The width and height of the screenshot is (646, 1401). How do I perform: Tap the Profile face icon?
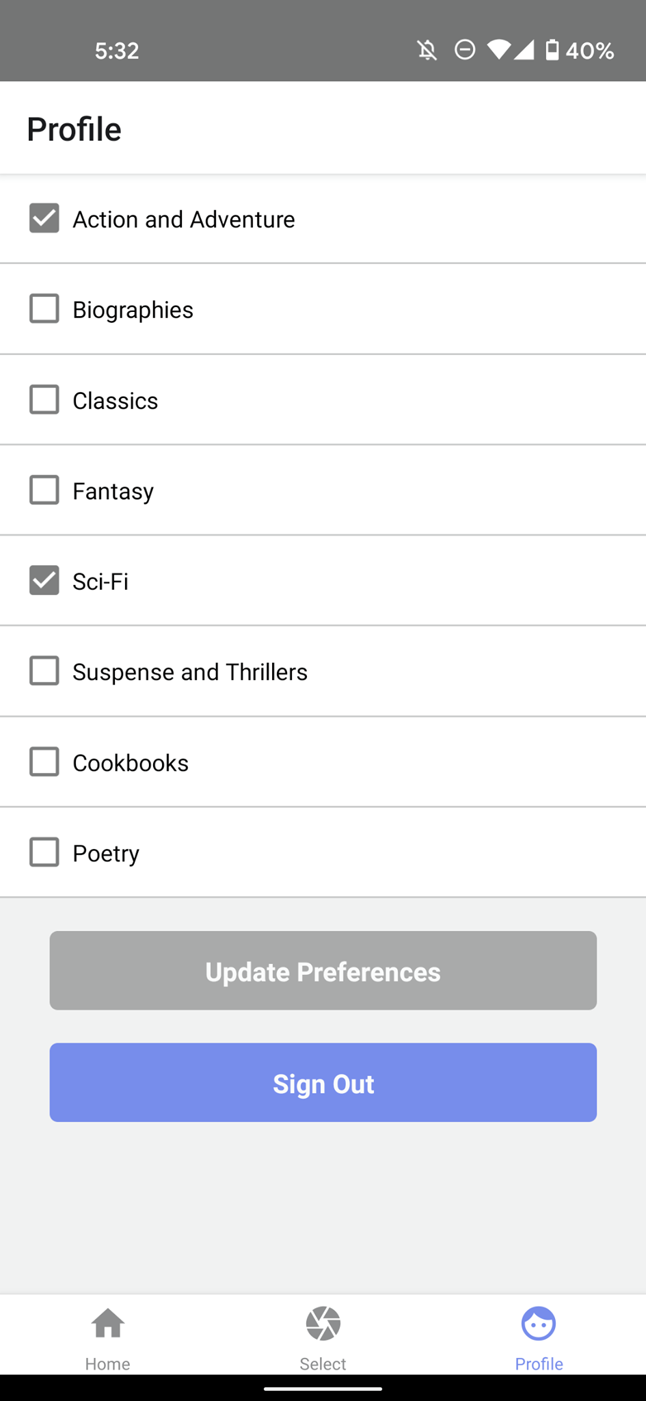click(x=539, y=1323)
